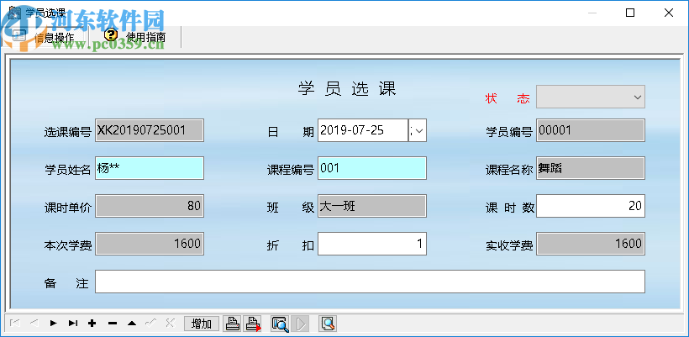Click the 课时数 field 20
Image resolution: width=689 pixels, height=337 pixels.
tap(590, 206)
